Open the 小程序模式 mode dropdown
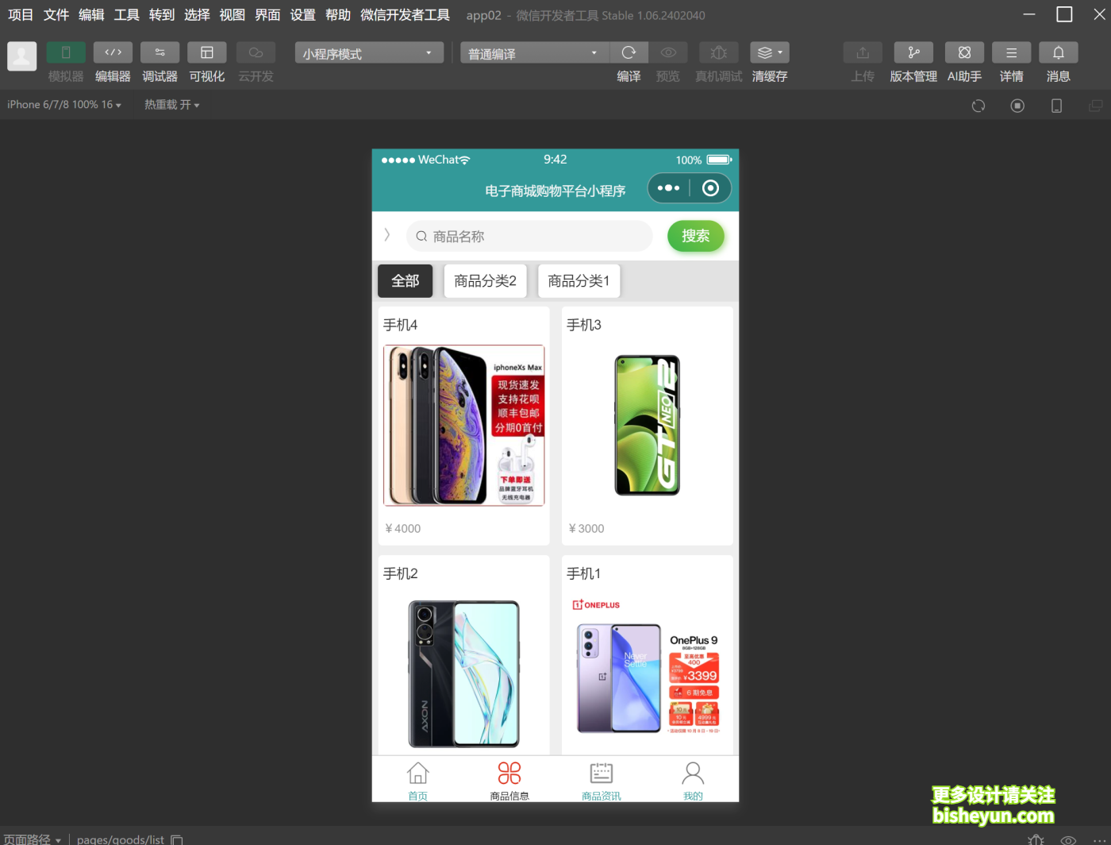 pos(368,52)
